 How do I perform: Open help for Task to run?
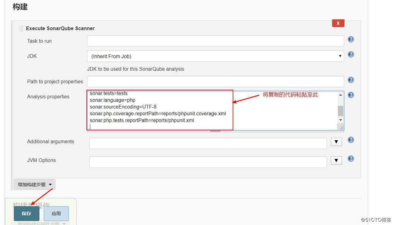click(x=351, y=39)
